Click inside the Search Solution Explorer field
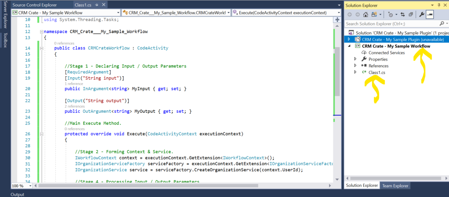This screenshot has height=197, width=449. coord(391,24)
